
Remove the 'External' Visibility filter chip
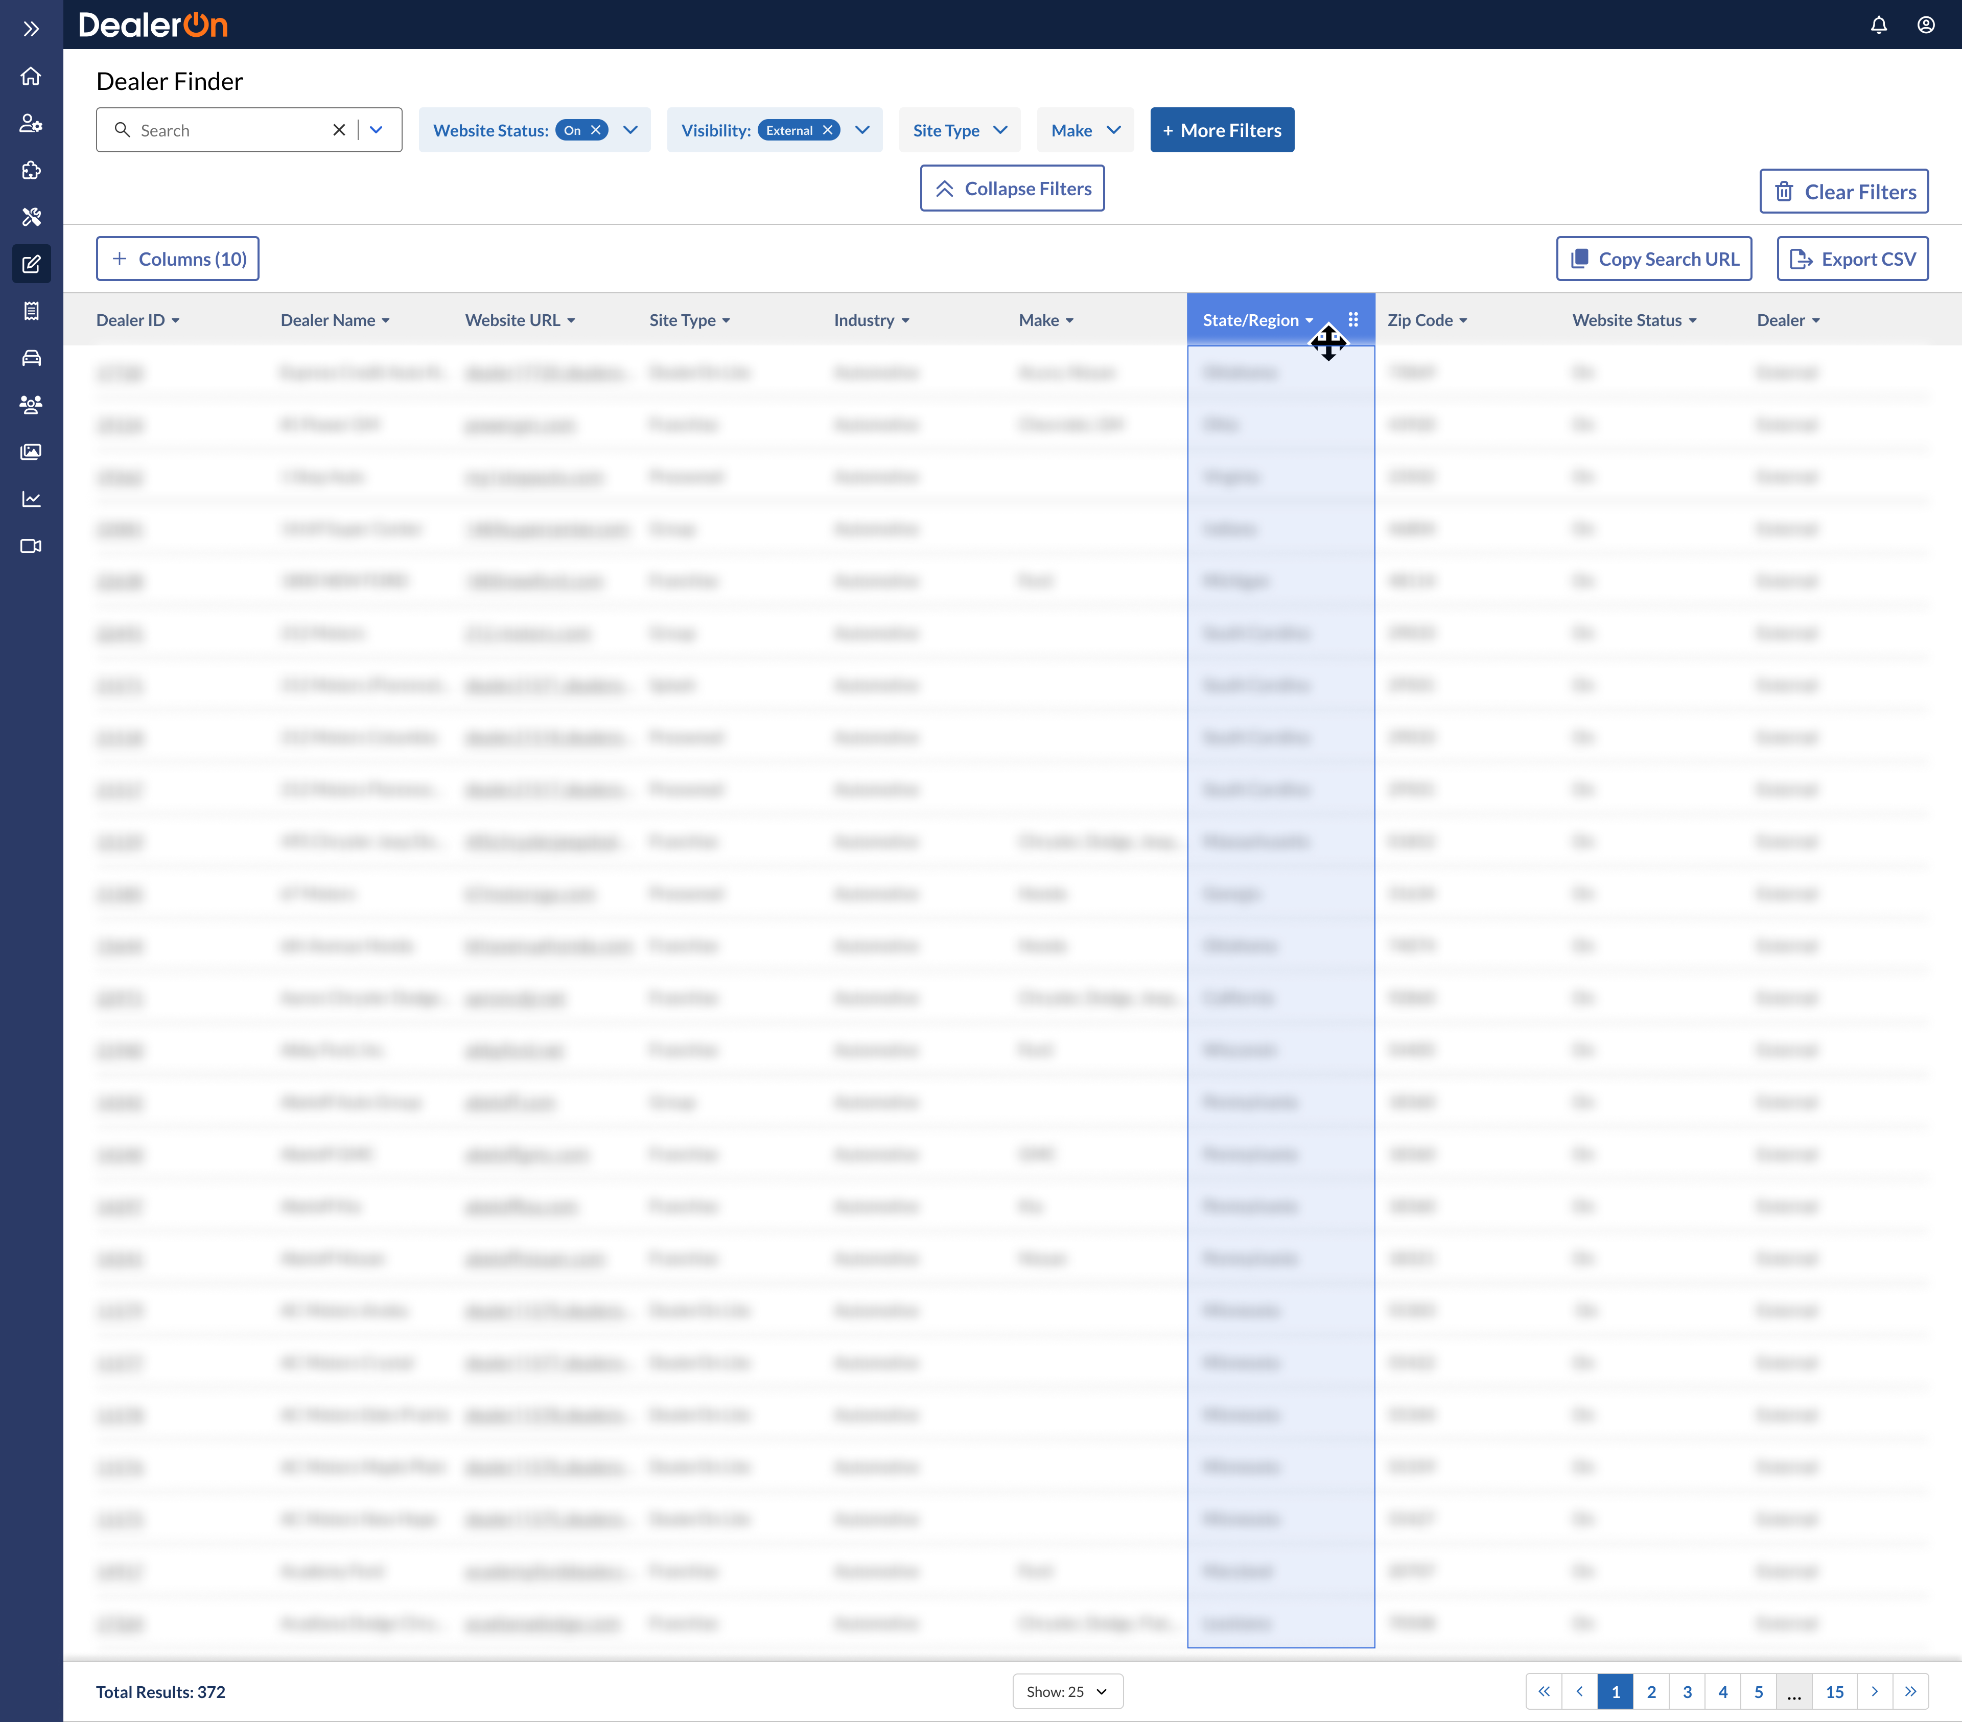(827, 130)
